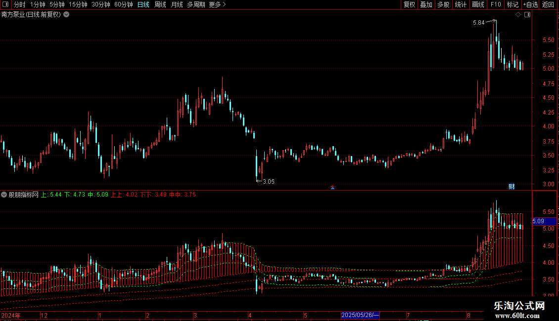Viewport: 559px width, 321px height.
Task: Expand the 更多 period options
Action: (218, 4)
